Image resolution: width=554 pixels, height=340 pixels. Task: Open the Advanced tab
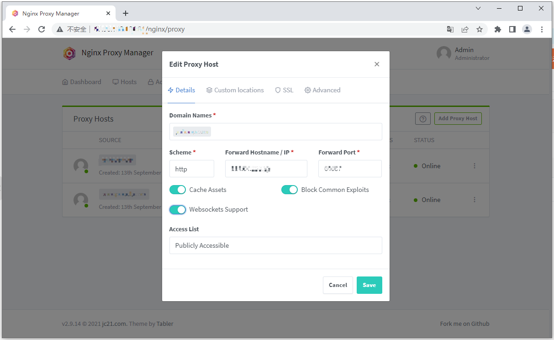point(322,90)
